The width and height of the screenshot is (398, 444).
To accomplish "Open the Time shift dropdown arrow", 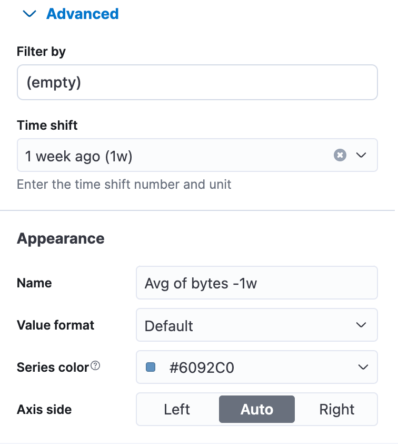I will click(x=361, y=155).
